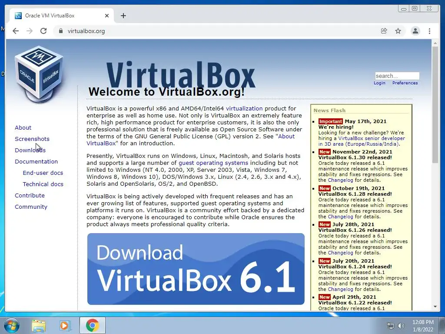The width and height of the screenshot is (445, 334).
Task: Click the 'Welcome to VirtualBox.org!' heading
Action: pyautogui.click(x=166, y=92)
